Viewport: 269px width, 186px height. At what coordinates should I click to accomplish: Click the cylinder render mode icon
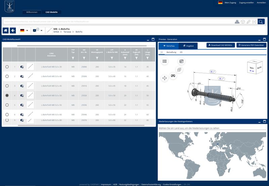pyautogui.click(x=182, y=61)
